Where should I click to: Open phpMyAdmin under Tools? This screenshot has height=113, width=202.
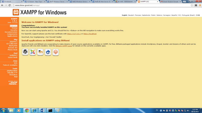pos(12,71)
